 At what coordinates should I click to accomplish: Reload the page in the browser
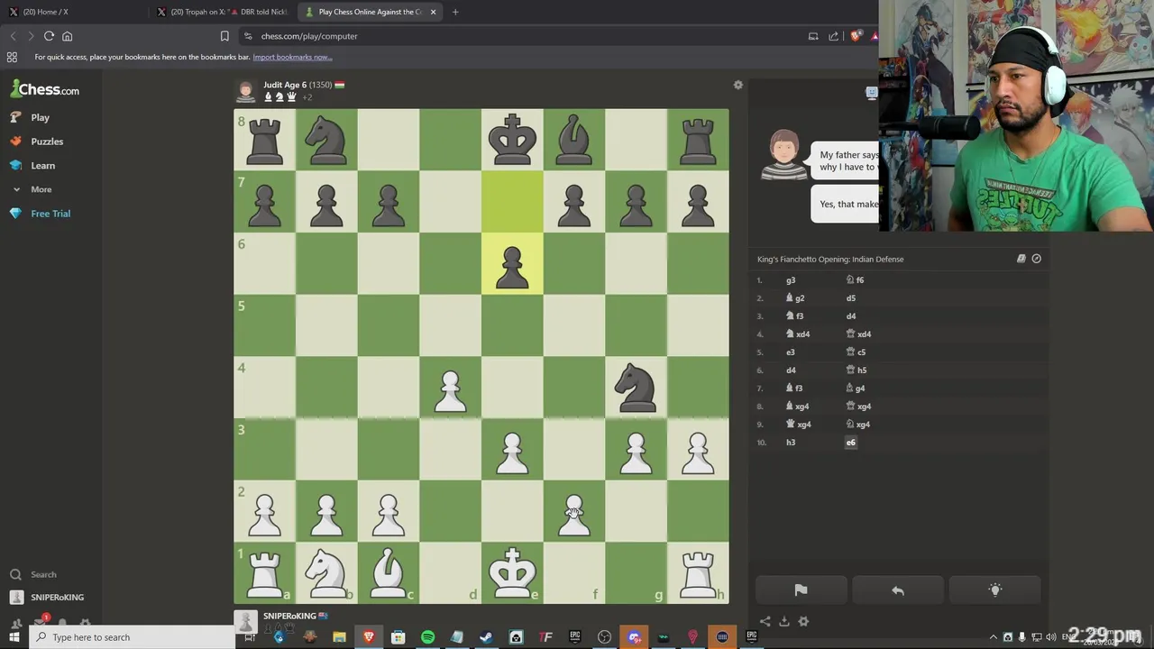(49, 36)
